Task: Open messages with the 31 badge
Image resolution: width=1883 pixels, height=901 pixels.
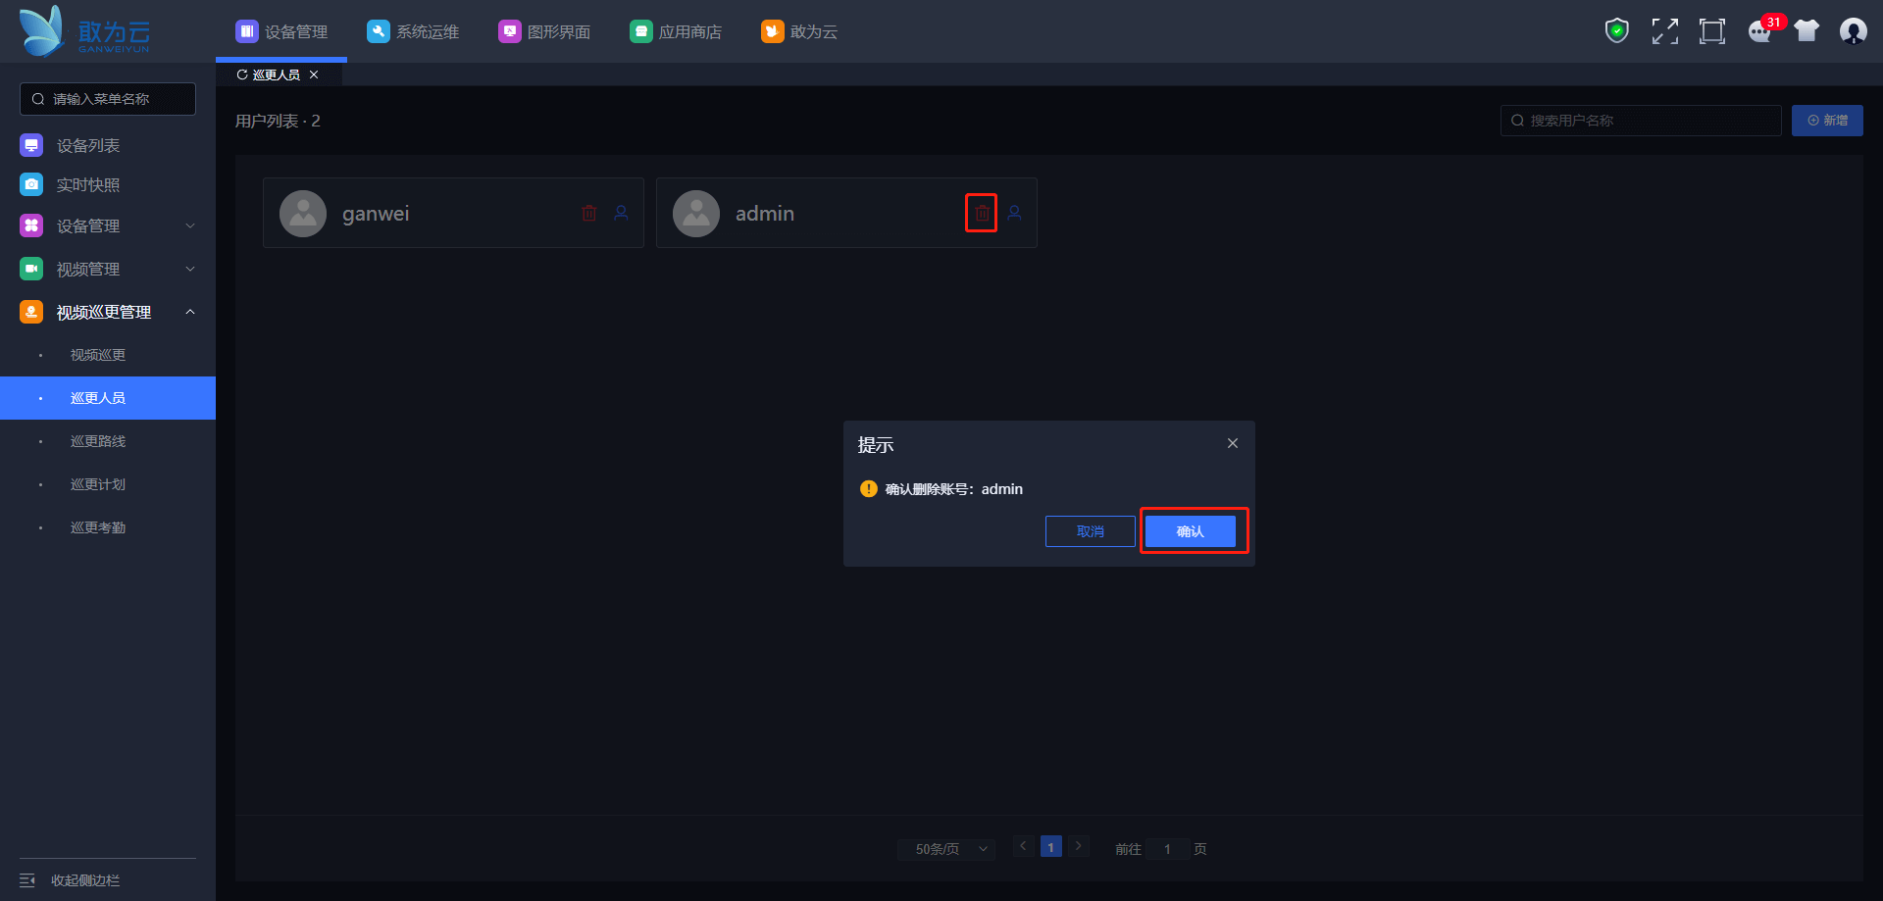Action: coord(1761,30)
